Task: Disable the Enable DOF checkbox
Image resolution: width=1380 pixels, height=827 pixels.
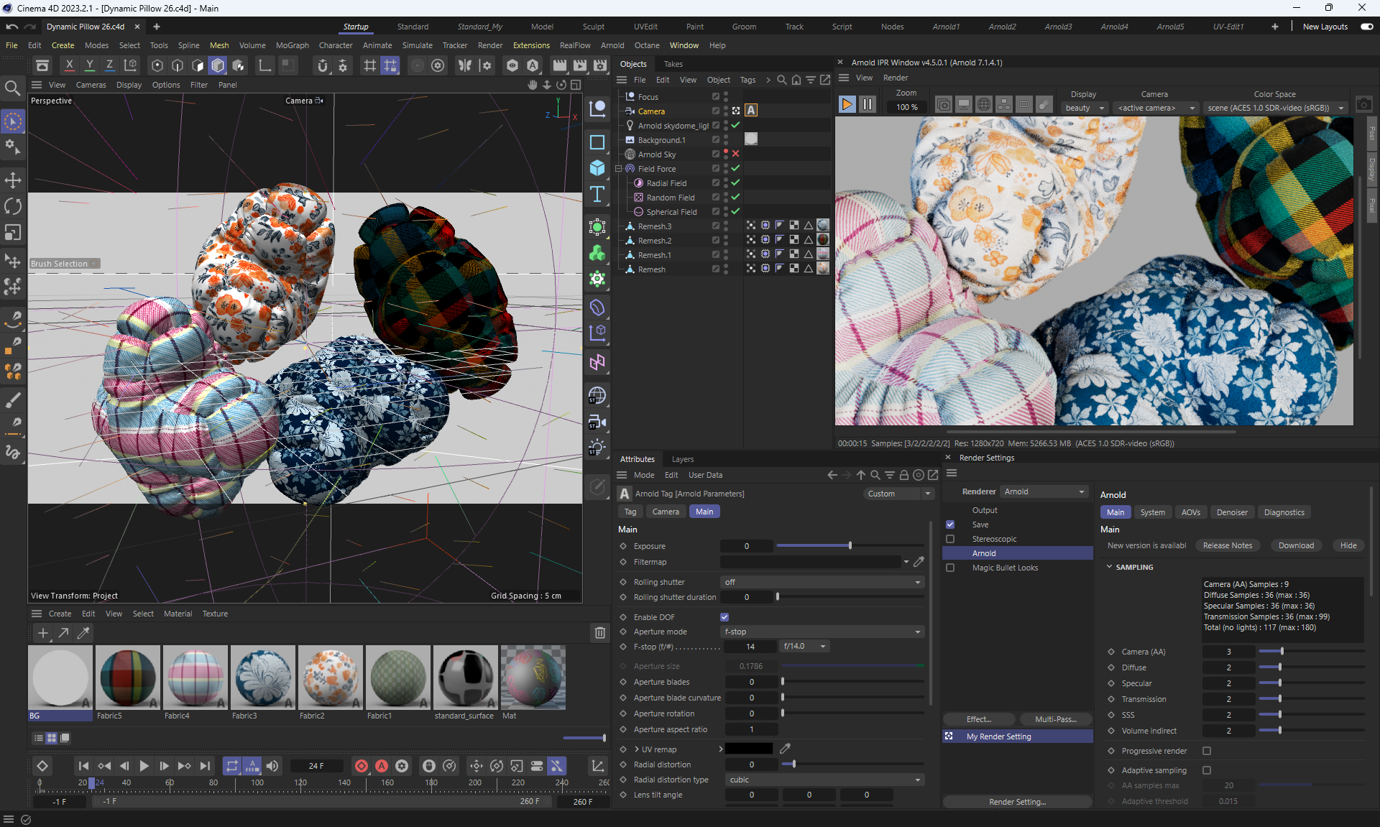Action: tap(724, 617)
